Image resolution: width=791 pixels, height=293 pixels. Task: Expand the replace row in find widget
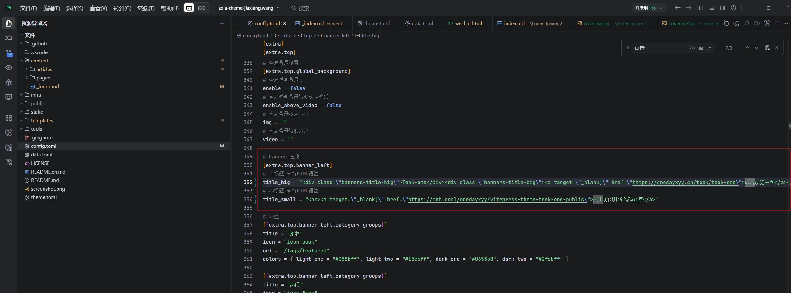(627, 48)
